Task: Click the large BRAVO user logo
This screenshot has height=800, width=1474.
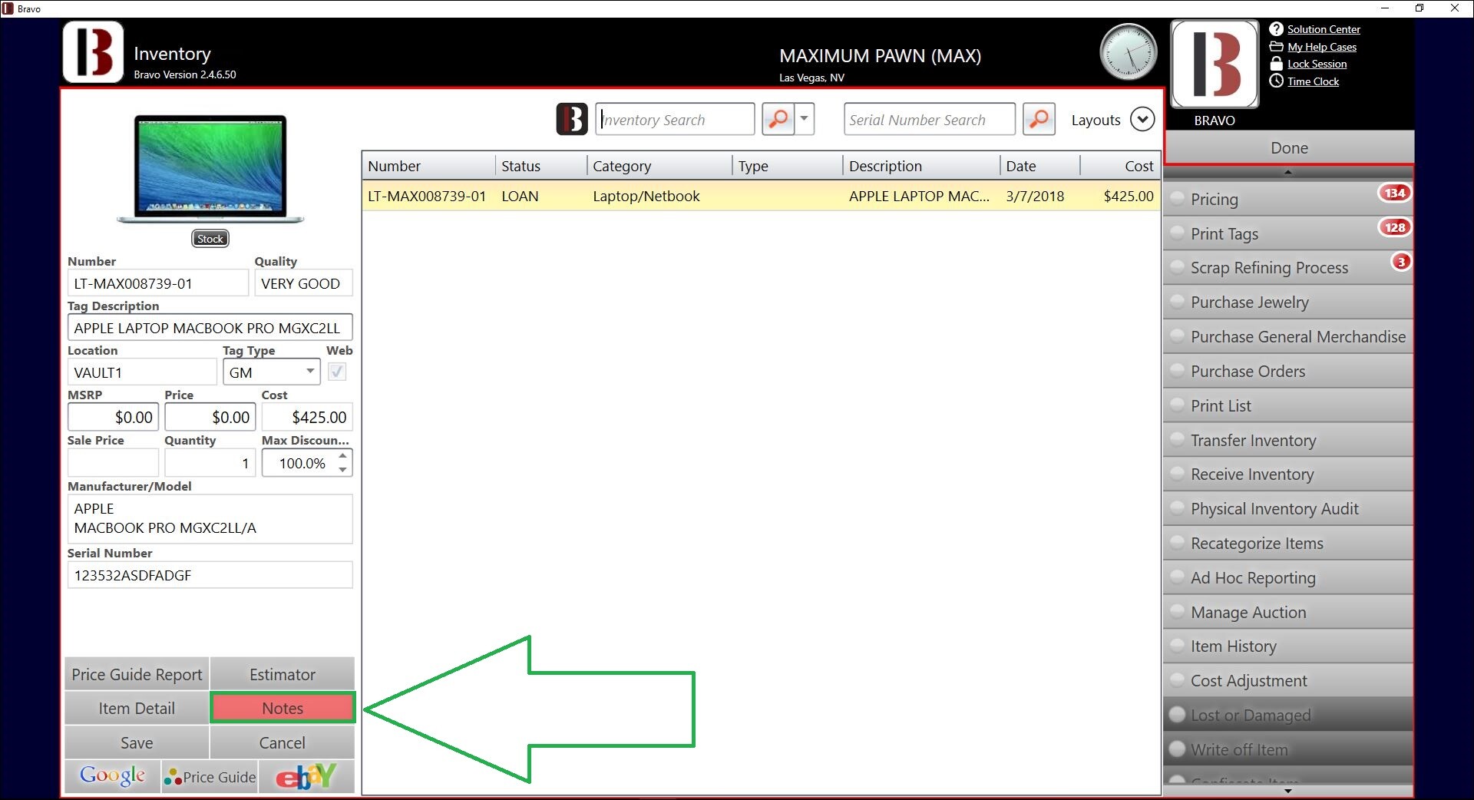Action: 1215,64
